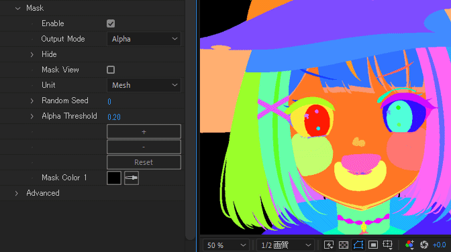The height and width of the screenshot is (252, 451).
Task: Toggle mask and shape path visibility icon
Action: click(358, 245)
